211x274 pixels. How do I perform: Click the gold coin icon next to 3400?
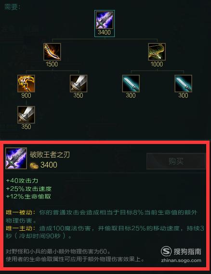click(34, 166)
